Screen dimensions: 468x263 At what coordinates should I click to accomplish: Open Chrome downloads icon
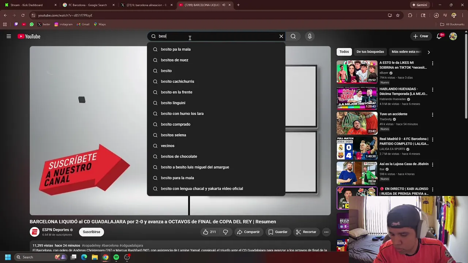(436, 15)
